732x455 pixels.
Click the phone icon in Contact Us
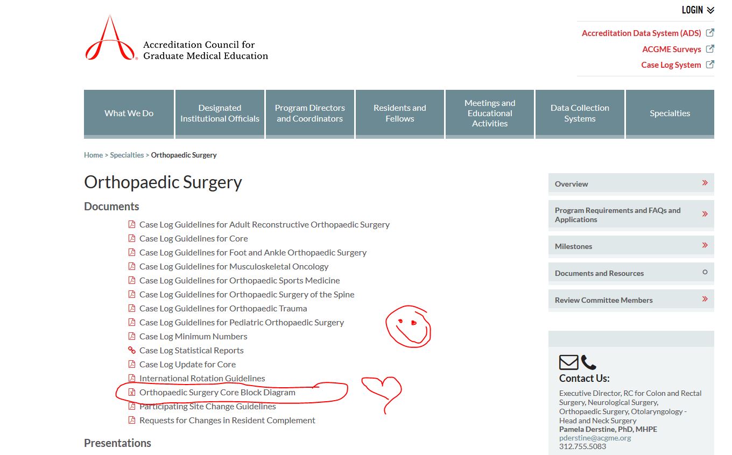tap(589, 362)
